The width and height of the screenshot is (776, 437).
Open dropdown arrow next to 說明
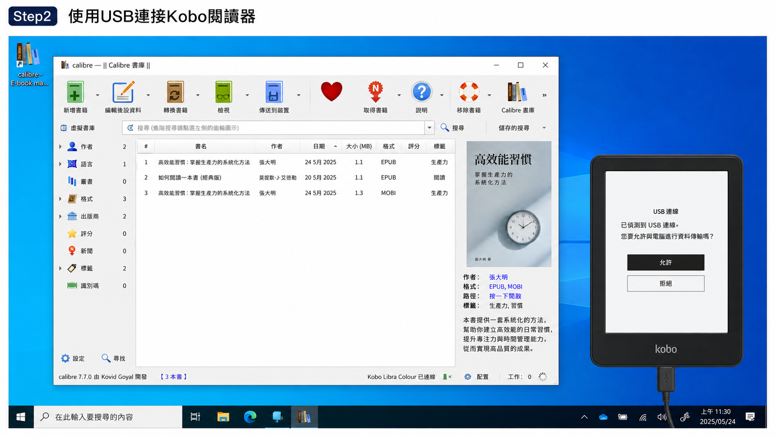pos(441,95)
